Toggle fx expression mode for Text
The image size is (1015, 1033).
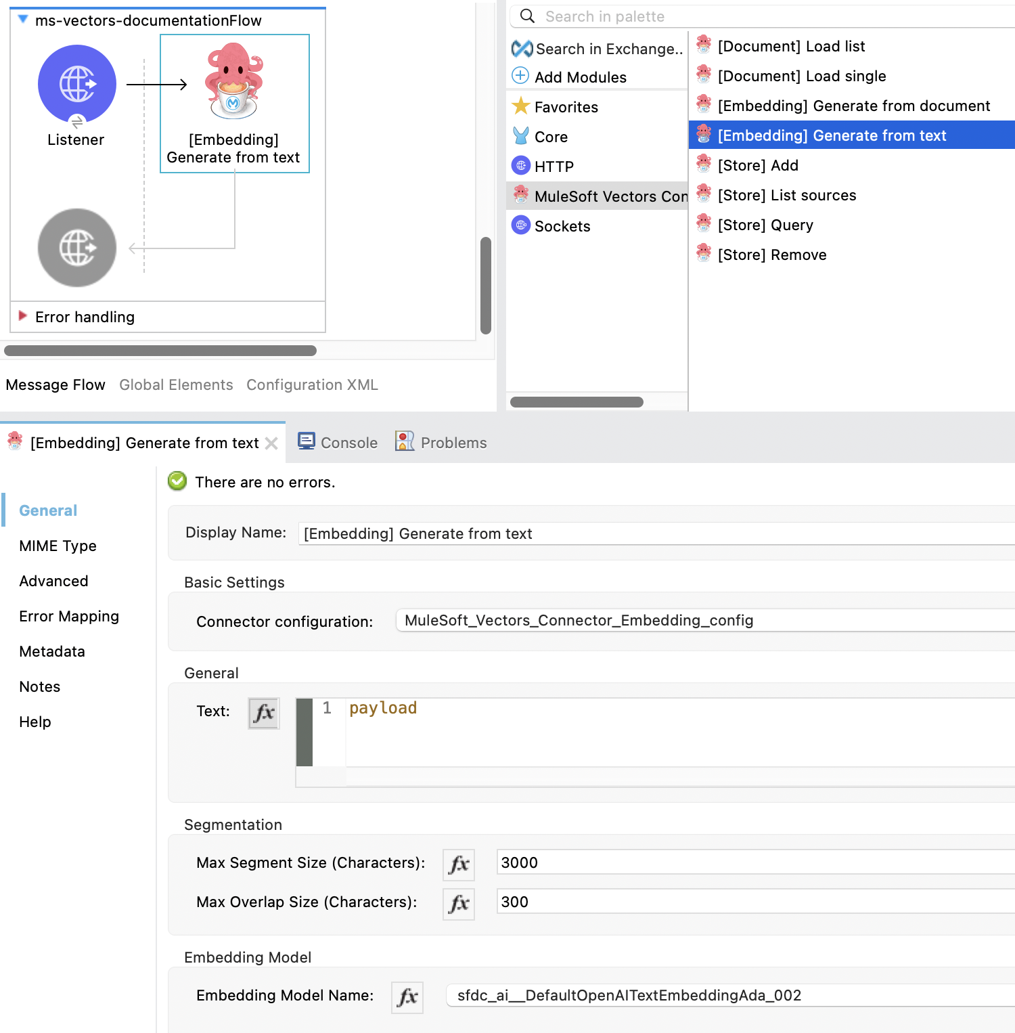pos(264,713)
